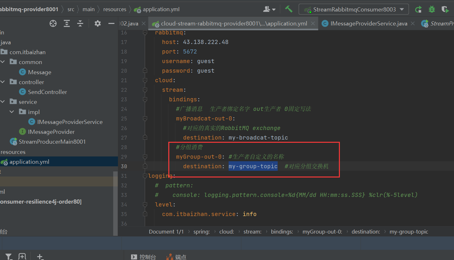
Task: Fold the bindings: block at line 23
Action: [x=145, y=99]
